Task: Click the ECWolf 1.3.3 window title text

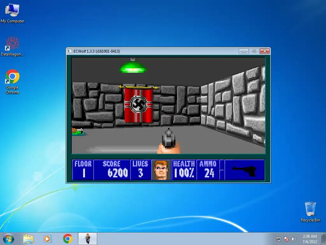Action: click(x=97, y=51)
